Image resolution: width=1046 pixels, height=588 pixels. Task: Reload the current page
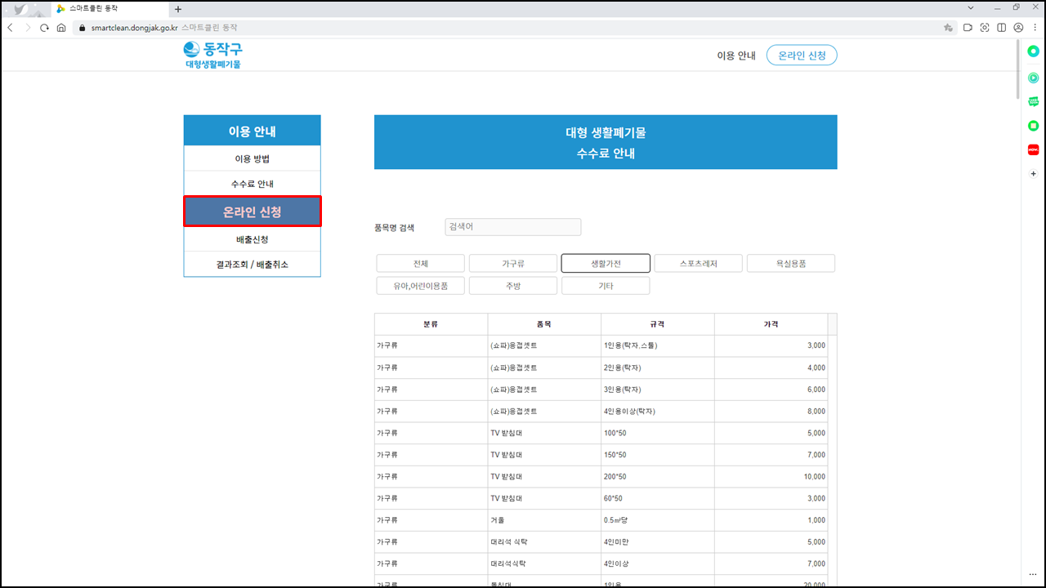click(x=44, y=27)
